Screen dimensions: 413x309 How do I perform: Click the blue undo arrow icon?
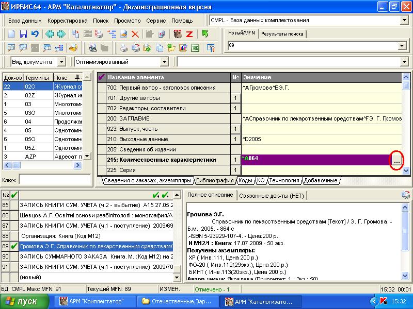pos(35,34)
